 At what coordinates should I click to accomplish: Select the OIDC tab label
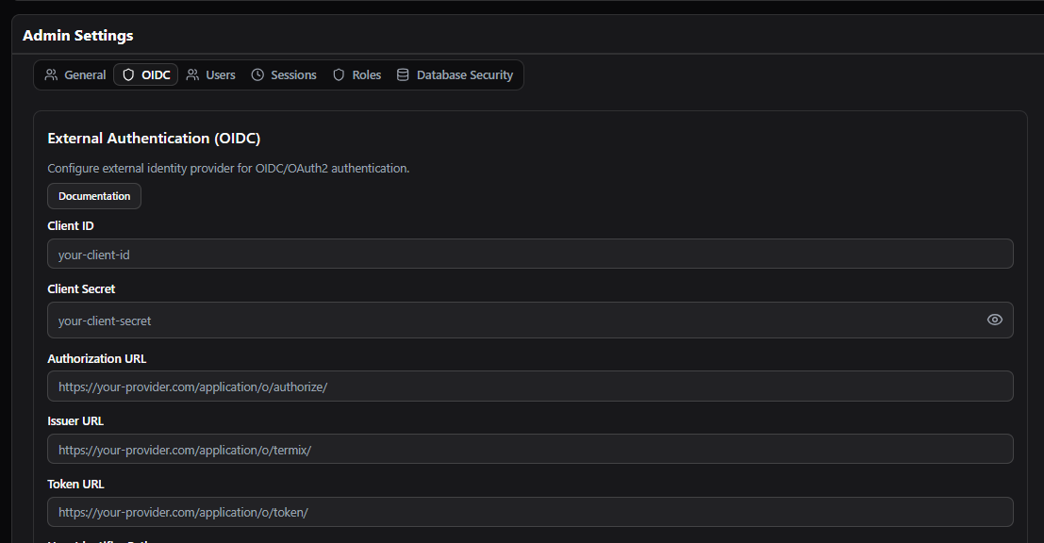click(156, 74)
